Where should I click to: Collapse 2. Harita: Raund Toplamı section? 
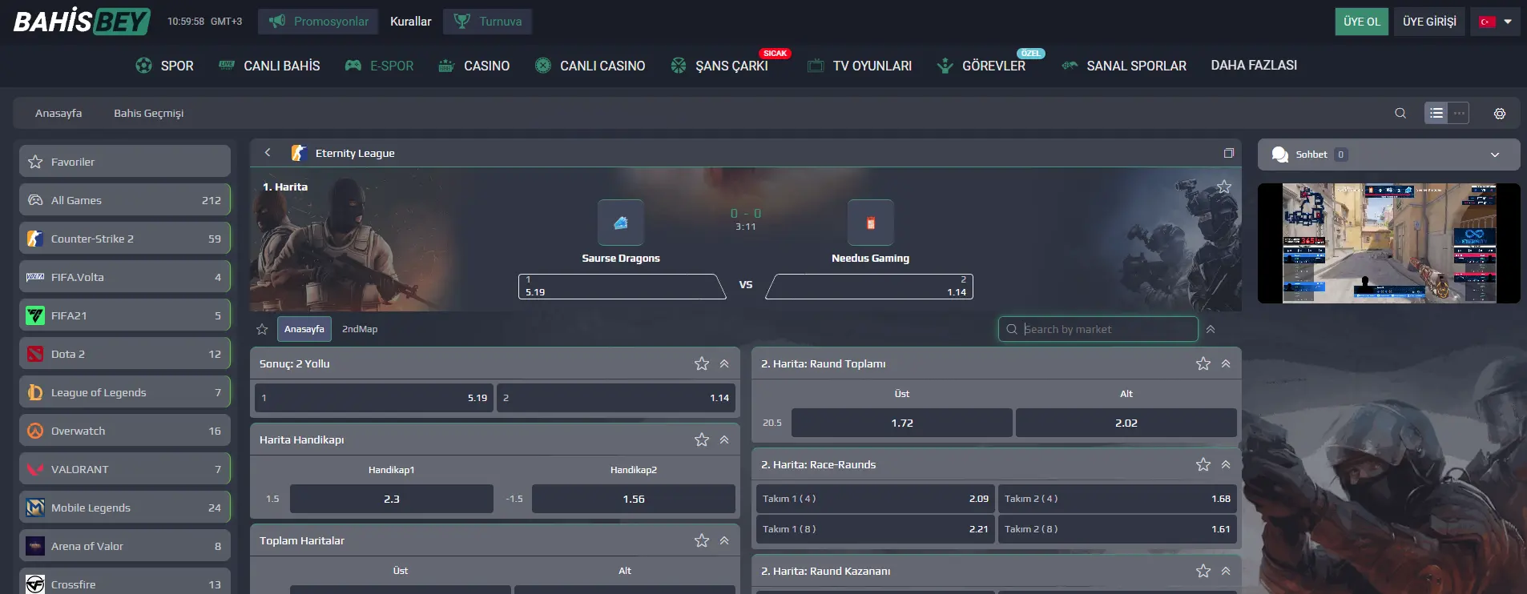tap(1226, 363)
